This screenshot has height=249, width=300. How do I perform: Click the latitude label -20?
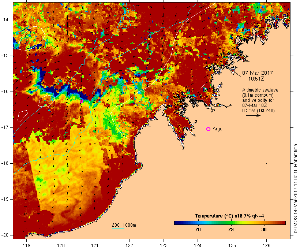coord(5,235)
